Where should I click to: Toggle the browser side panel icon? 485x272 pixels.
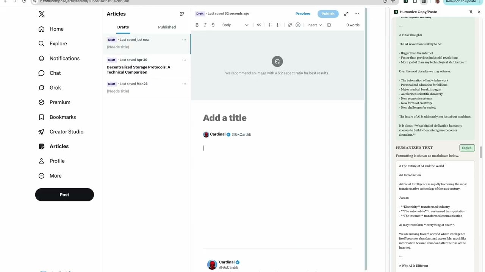click(x=424, y=2)
